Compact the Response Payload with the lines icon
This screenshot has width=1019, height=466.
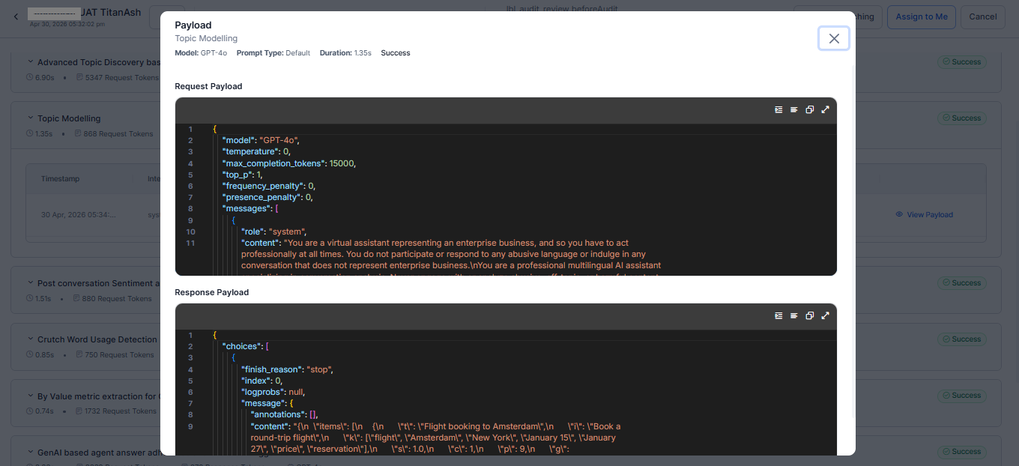tap(794, 315)
